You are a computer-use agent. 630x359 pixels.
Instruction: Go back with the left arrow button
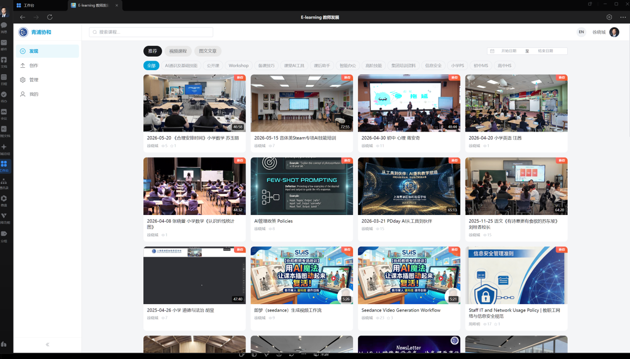tap(22, 17)
